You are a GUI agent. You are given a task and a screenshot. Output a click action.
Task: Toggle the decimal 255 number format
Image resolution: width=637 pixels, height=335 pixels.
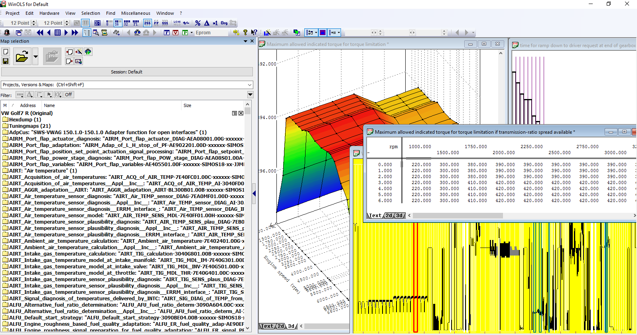point(147,23)
